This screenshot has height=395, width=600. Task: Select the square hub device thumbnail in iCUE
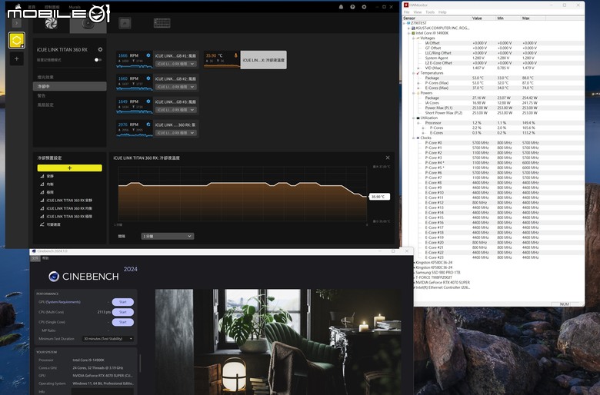click(125, 23)
